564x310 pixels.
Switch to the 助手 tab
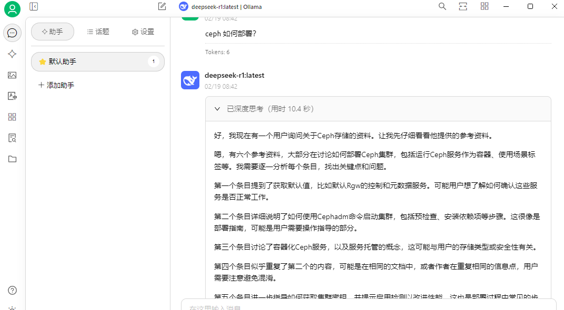click(53, 32)
